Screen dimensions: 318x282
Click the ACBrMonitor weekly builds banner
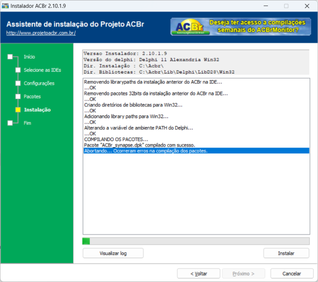coord(241,27)
